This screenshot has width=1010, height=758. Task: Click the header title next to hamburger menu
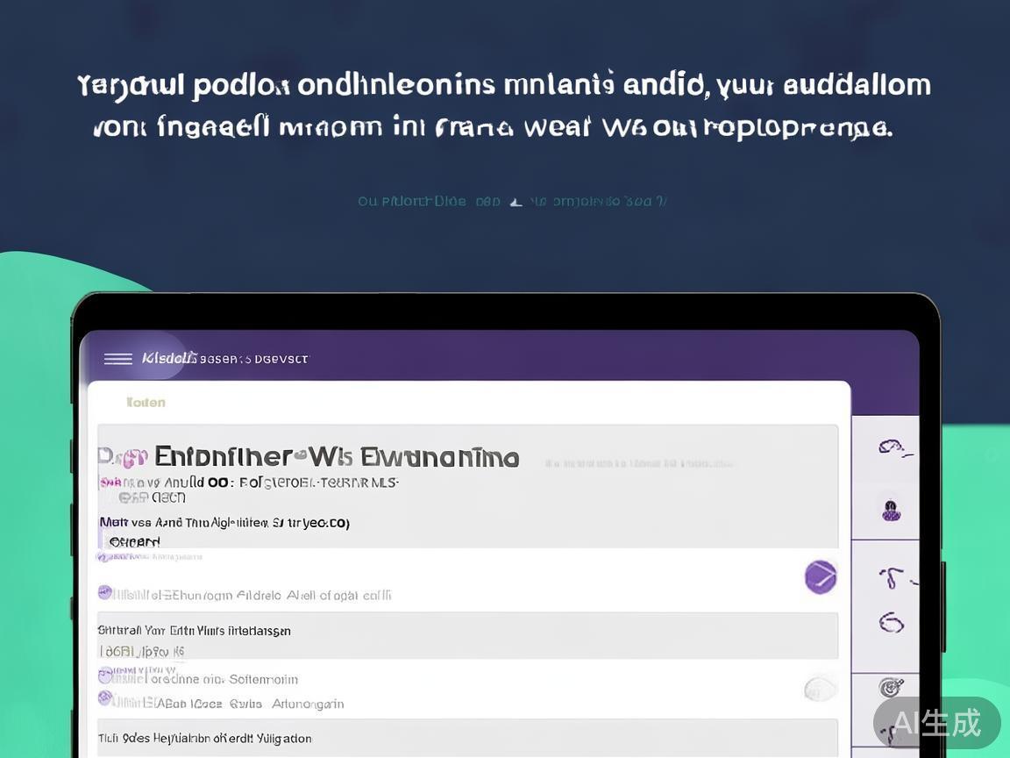click(x=225, y=358)
